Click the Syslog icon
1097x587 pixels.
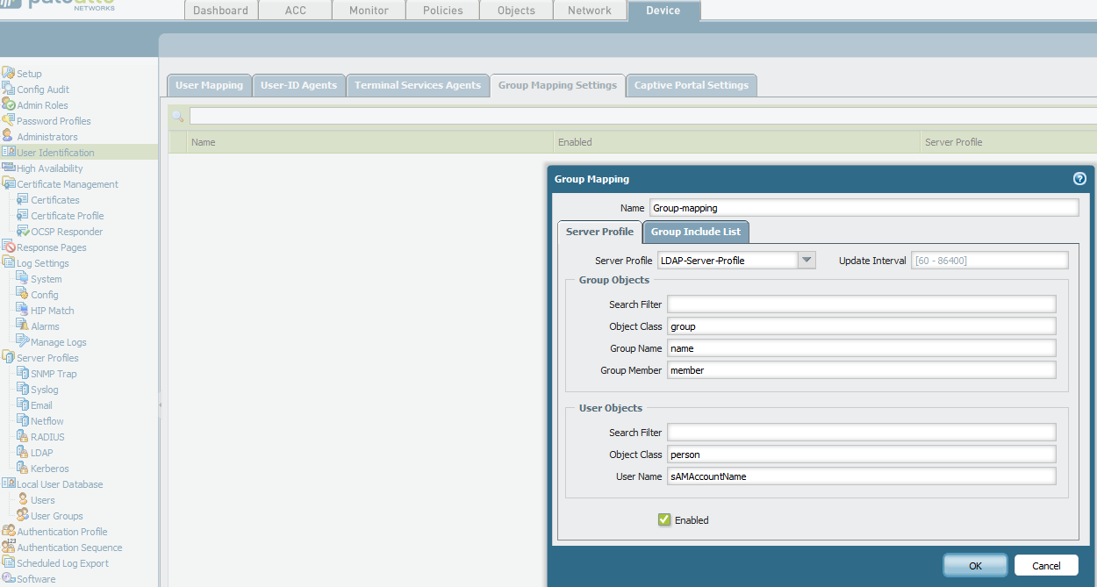point(23,389)
